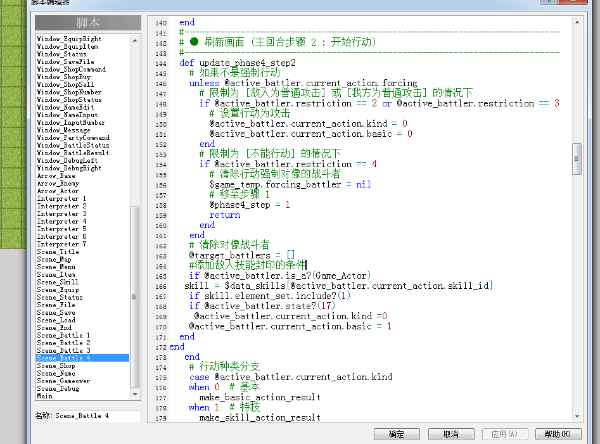Click the 脚本 panel header
This screenshot has width=600, height=444.
pyautogui.click(x=88, y=23)
